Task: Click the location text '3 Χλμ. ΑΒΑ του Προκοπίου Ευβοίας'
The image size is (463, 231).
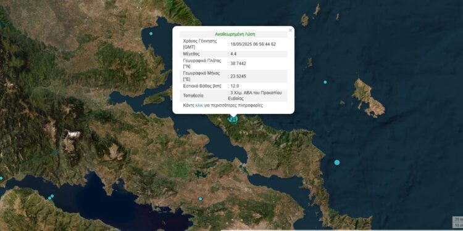Action: coord(255,95)
